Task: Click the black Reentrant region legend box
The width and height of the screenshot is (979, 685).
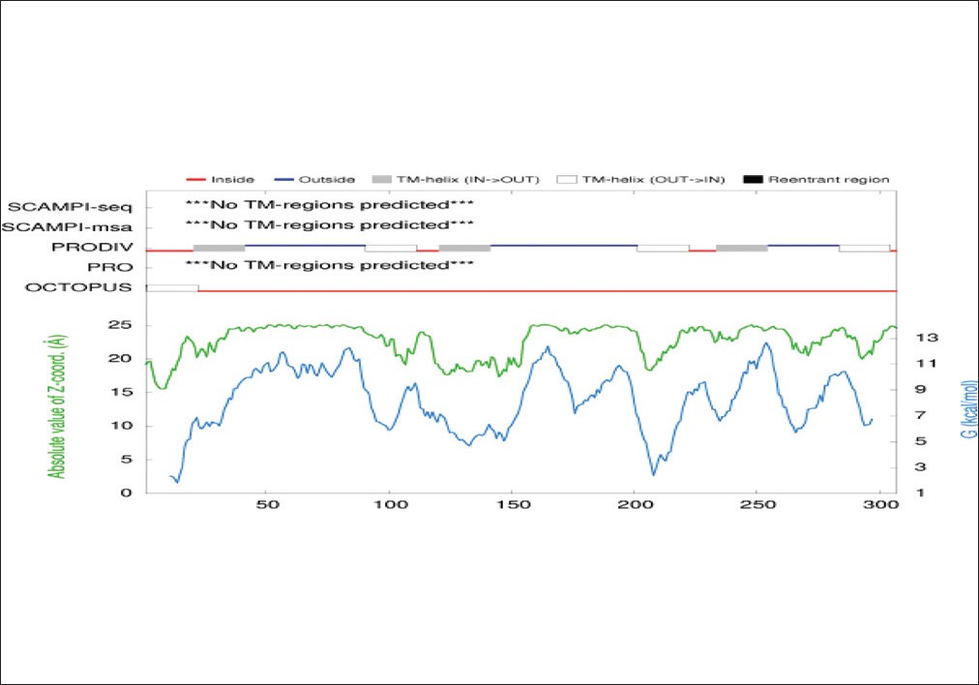Action: click(x=754, y=179)
